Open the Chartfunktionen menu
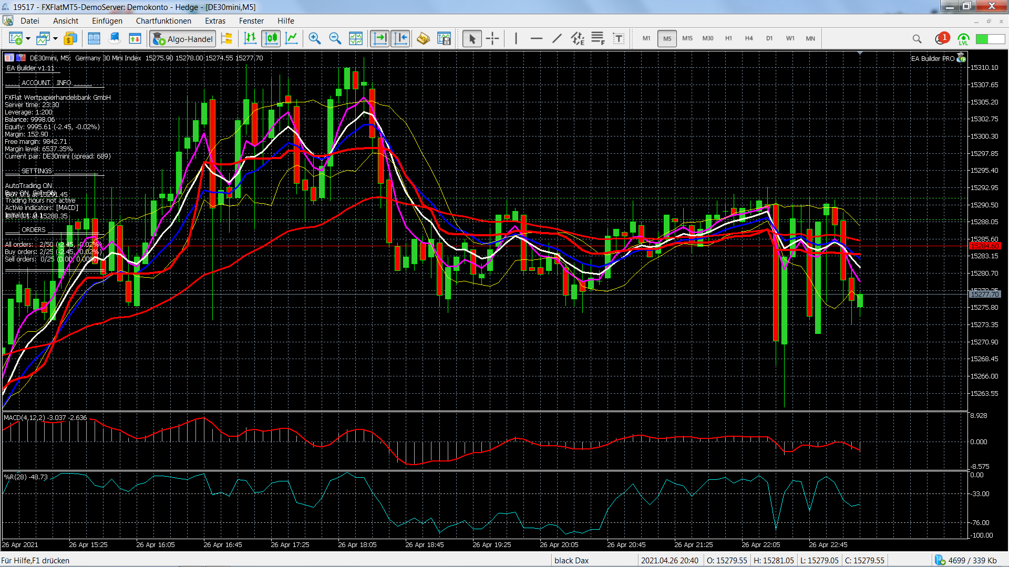 [163, 21]
